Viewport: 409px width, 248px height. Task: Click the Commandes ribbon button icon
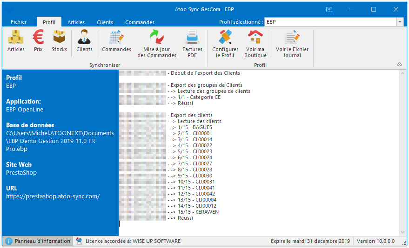(116, 37)
